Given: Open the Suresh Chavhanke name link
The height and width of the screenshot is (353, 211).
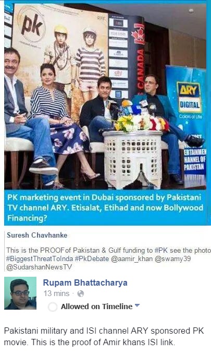Looking at the screenshot, I should coord(37,236).
